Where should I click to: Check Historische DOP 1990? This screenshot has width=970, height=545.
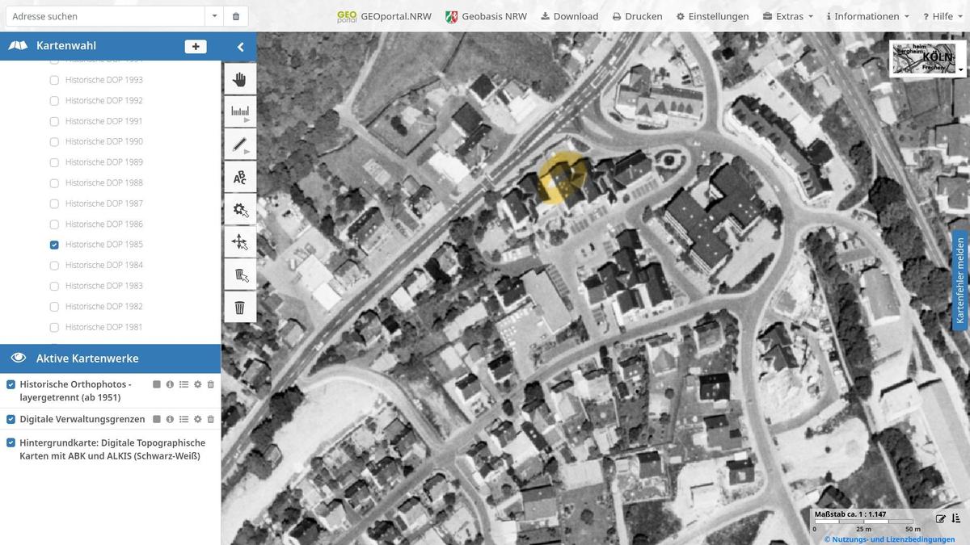[54, 142]
